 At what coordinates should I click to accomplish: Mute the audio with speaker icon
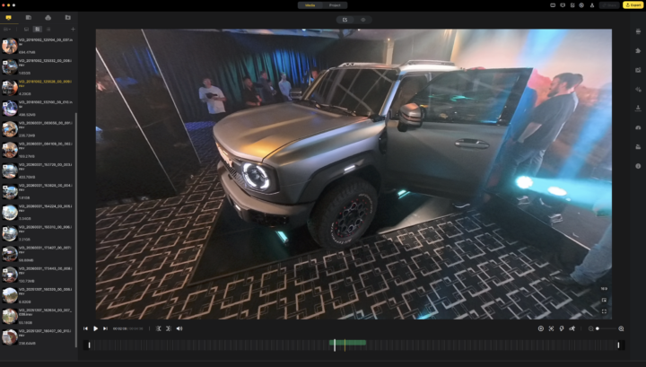(x=179, y=328)
